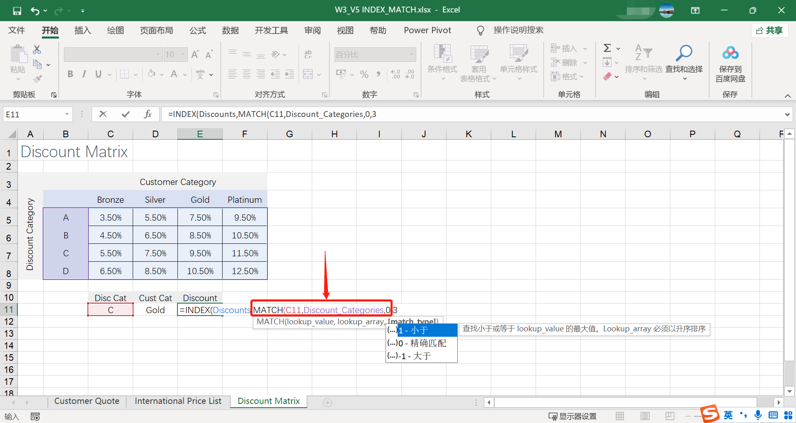This screenshot has width=796, height=423.
Task: Click the Sogou 英 input mode indicator
Action: pyautogui.click(x=728, y=415)
